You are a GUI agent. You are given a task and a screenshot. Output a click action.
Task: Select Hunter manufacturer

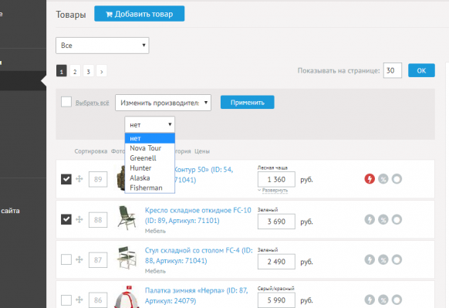[x=150, y=168]
